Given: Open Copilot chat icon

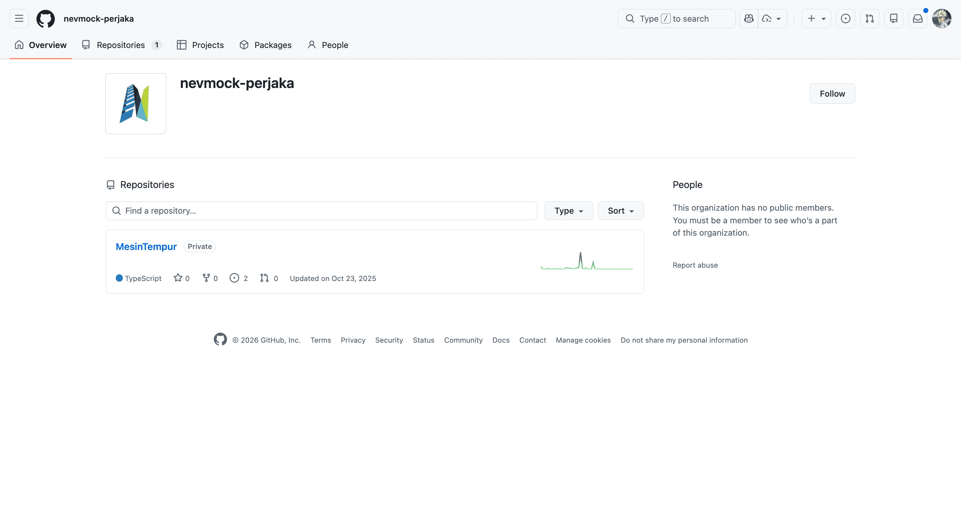Looking at the screenshot, I should pos(748,19).
